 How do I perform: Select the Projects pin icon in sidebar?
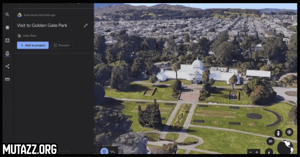[7, 53]
